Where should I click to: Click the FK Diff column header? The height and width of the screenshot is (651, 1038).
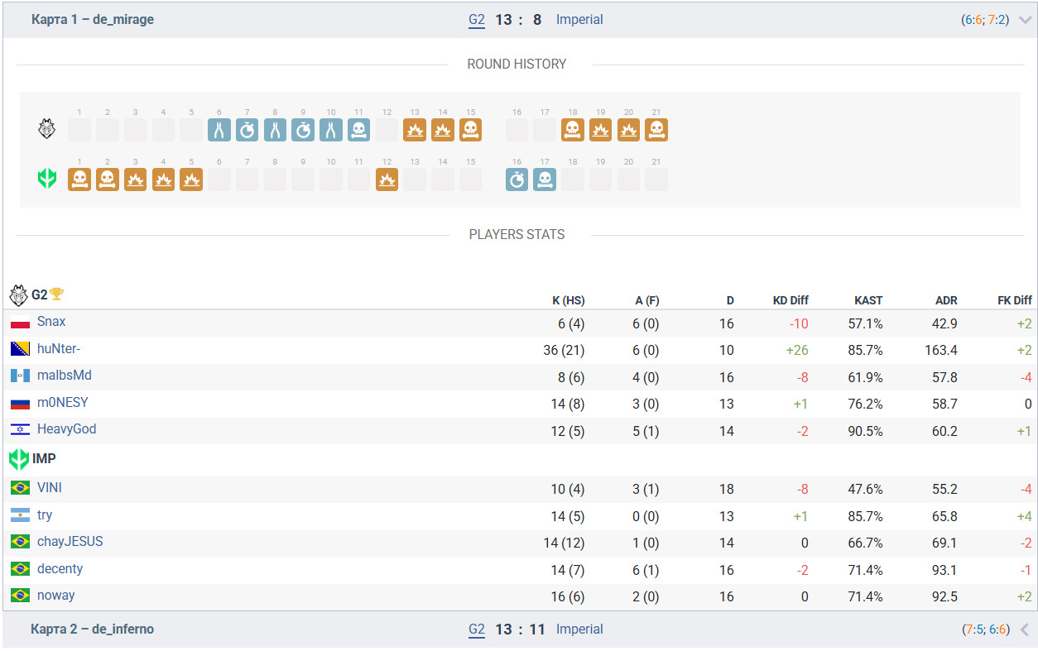pos(1014,300)
